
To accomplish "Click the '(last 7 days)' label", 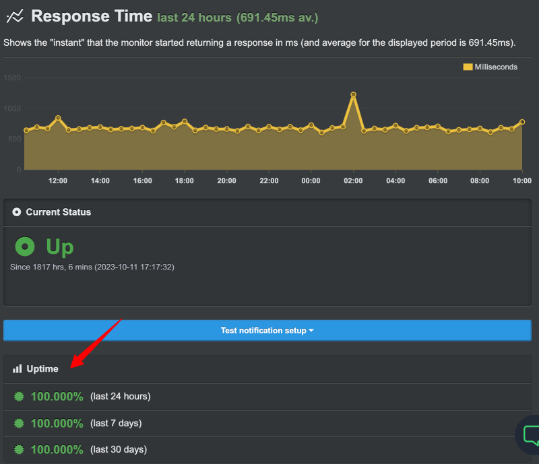I will pos(116,423).
